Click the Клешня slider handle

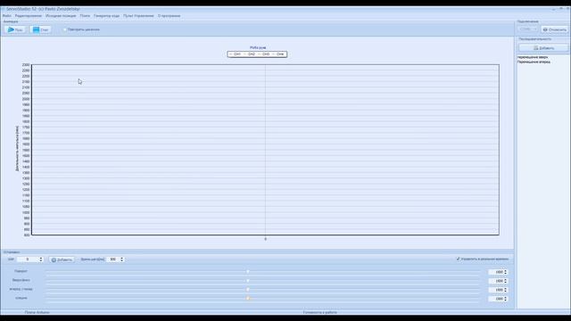point(248,298)
